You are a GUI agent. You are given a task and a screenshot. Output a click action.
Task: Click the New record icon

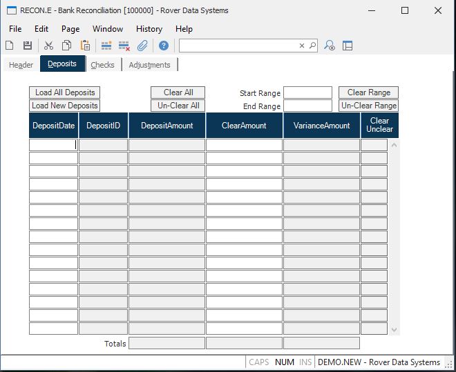point(10,46)
